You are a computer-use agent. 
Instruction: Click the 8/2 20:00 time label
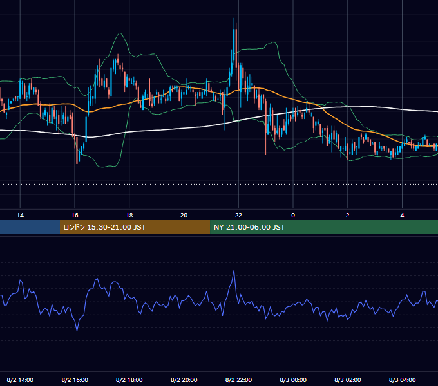click(x=184, y=380)
